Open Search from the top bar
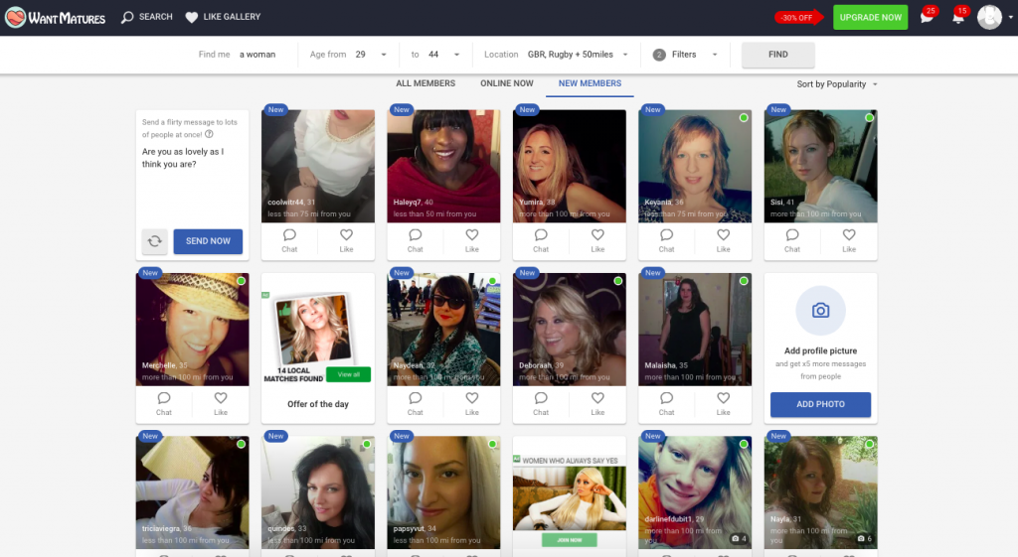The width and height of the screenshot is (1018, 557). tap(147, 17)
